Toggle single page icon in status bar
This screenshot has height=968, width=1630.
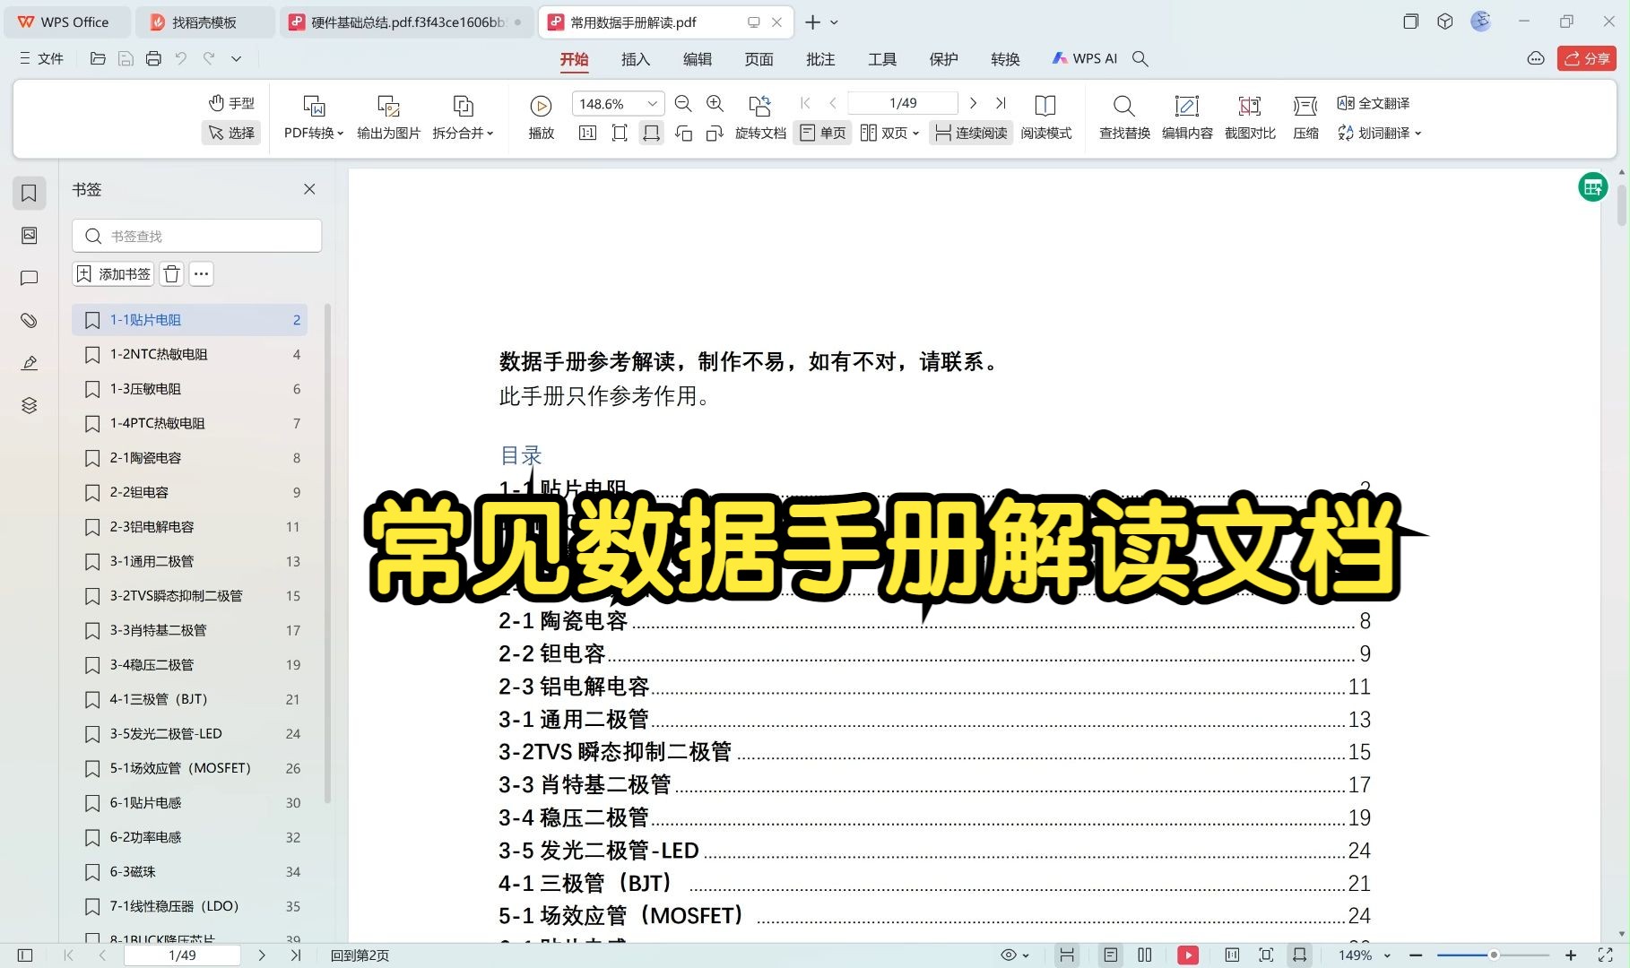pyautogui.click(x=1110, y=955)
